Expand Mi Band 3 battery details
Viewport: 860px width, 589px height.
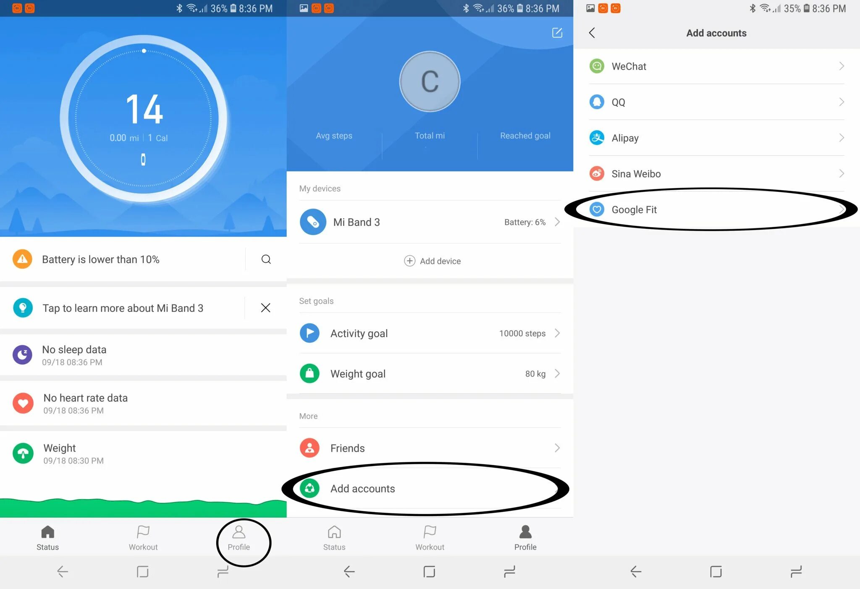(559, 221)
